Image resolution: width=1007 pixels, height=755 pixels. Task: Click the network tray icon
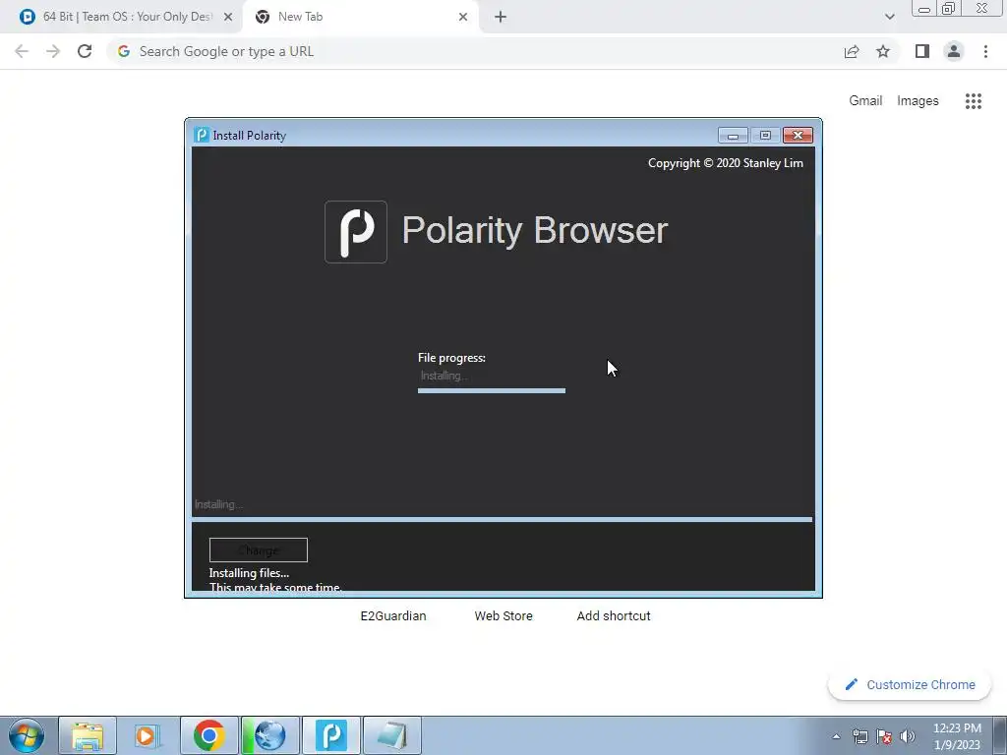click(x=859, y=736)
